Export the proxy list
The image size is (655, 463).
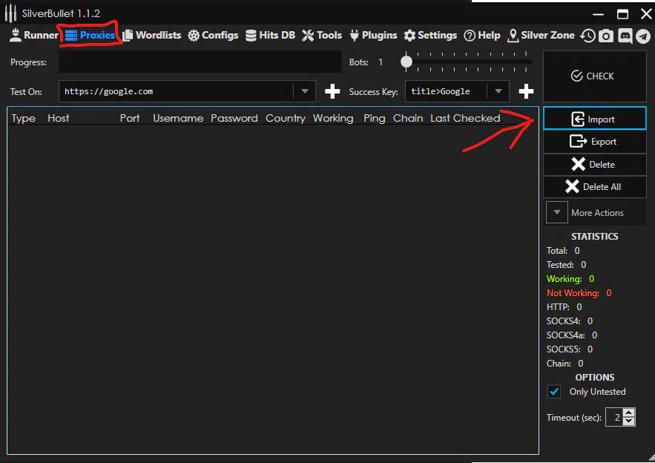click(x=594, y=142)
